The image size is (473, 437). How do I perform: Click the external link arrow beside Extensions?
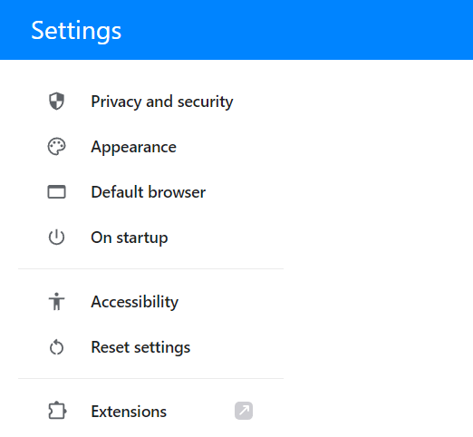click(244, 411)
